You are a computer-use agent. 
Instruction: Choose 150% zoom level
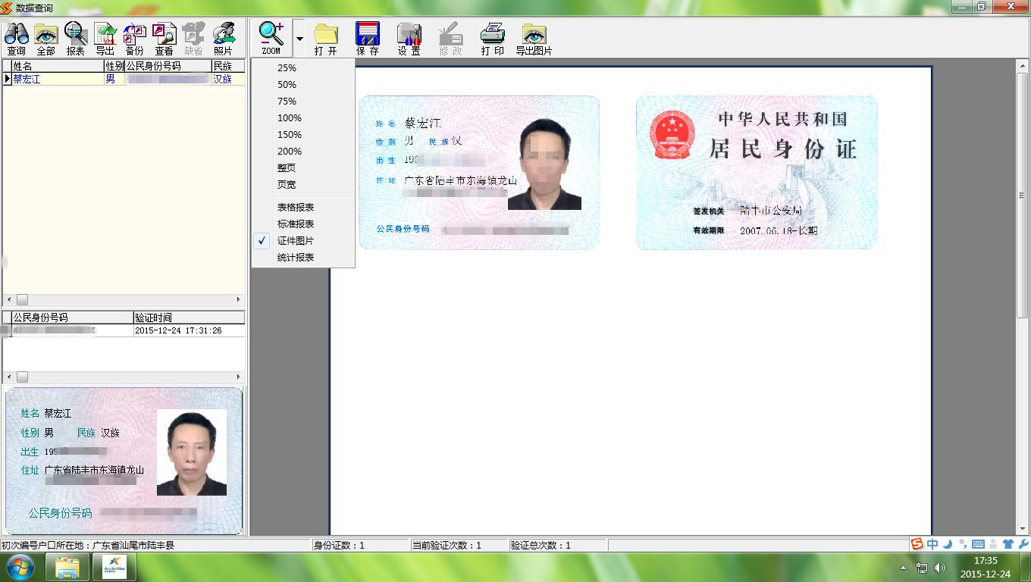pyautogui.click(x=290, y=135)
